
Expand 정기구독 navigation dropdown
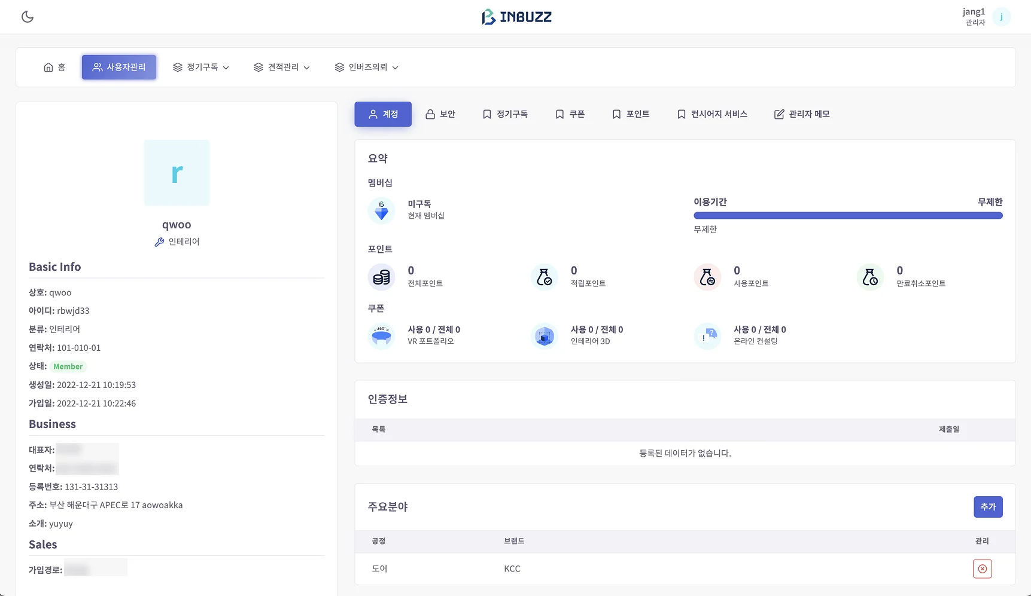pos(201,67)
